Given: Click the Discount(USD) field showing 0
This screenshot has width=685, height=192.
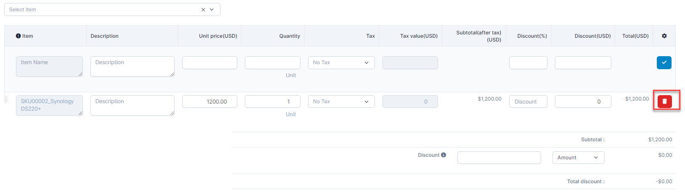Looking at the screenshot, I should (x=583, y=101).
